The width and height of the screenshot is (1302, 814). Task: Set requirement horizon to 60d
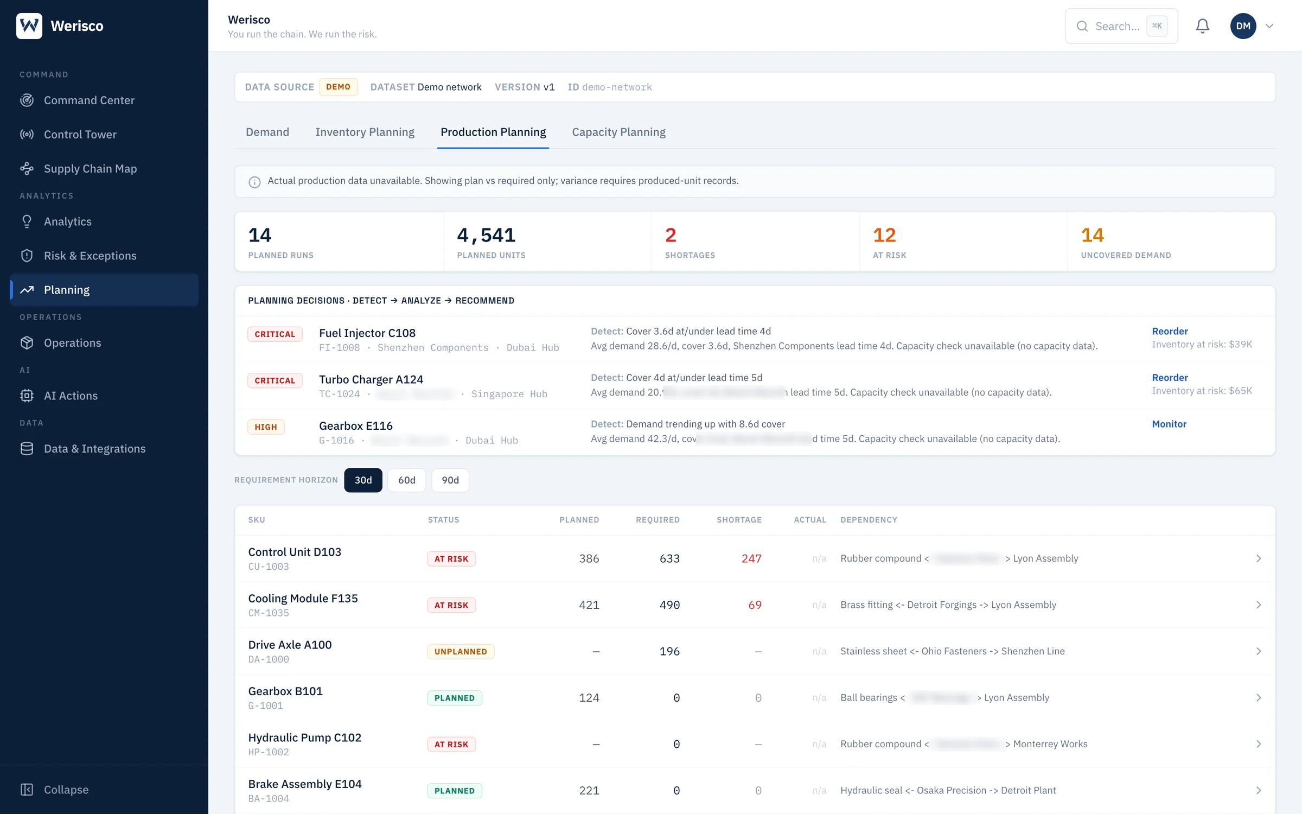pos(407,480)
